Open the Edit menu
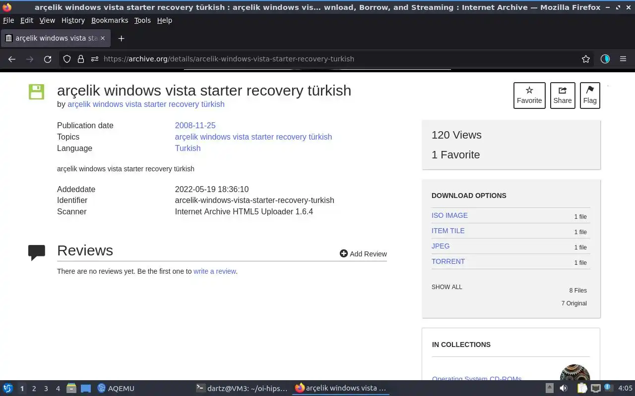The width and height of the screenshot is (635, 396). [x=27, y=20]
